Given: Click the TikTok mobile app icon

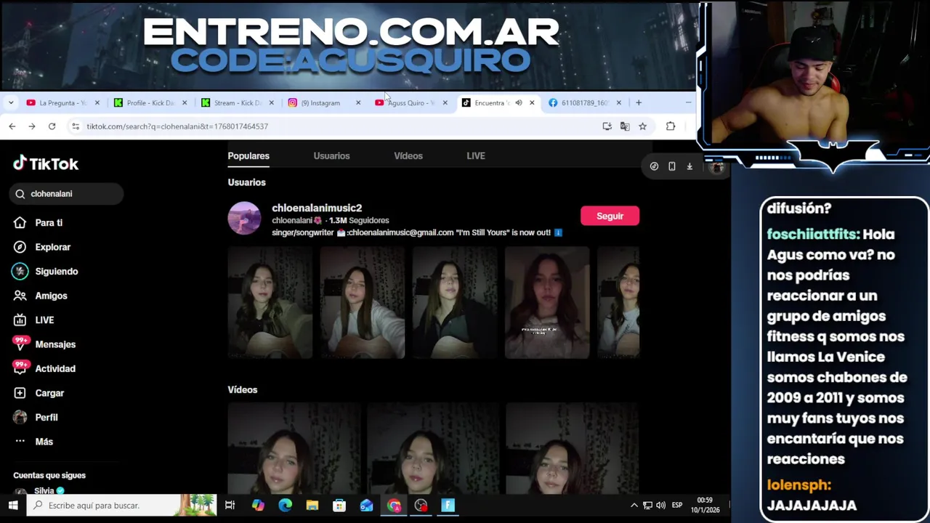Looking at the screenshot, I should coord(672,166).
